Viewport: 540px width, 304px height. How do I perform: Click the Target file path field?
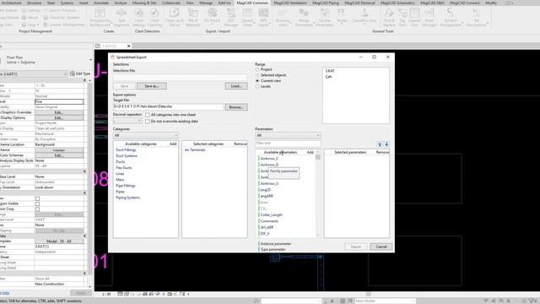pos(168,107)
